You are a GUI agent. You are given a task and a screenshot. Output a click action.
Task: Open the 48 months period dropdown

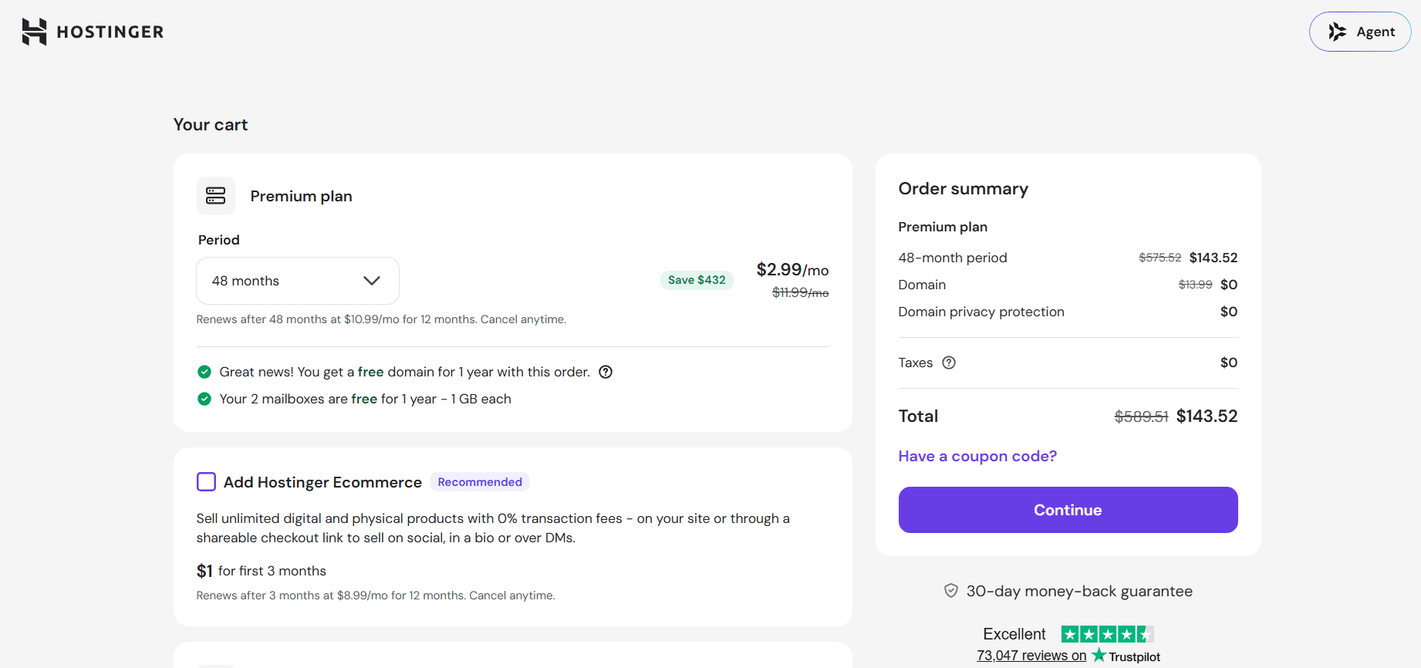[298, 281]
